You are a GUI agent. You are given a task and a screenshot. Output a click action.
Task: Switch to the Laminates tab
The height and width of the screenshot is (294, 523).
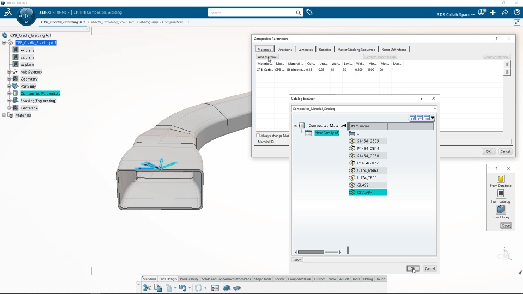305,50
